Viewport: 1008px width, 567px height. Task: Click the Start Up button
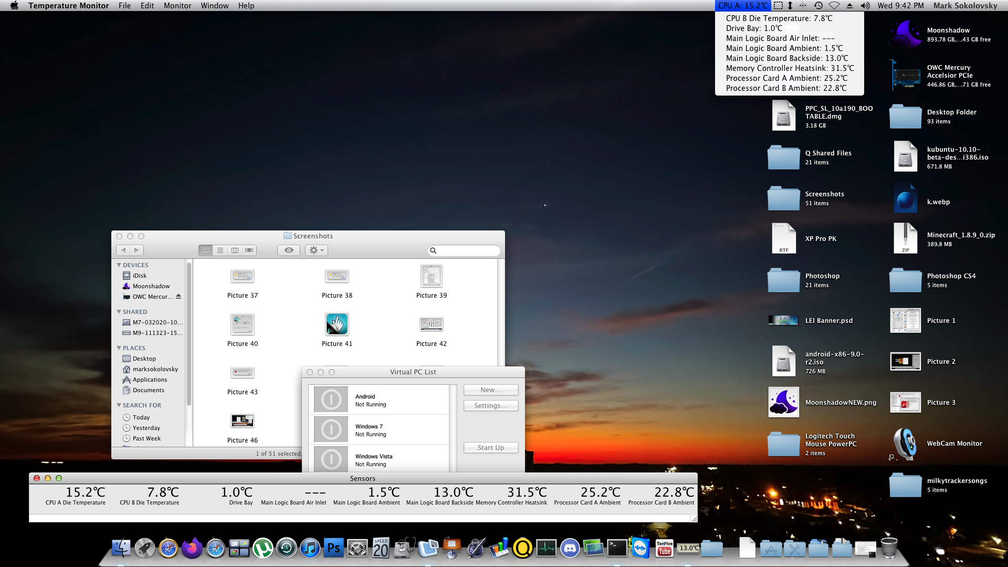point(490,448)
